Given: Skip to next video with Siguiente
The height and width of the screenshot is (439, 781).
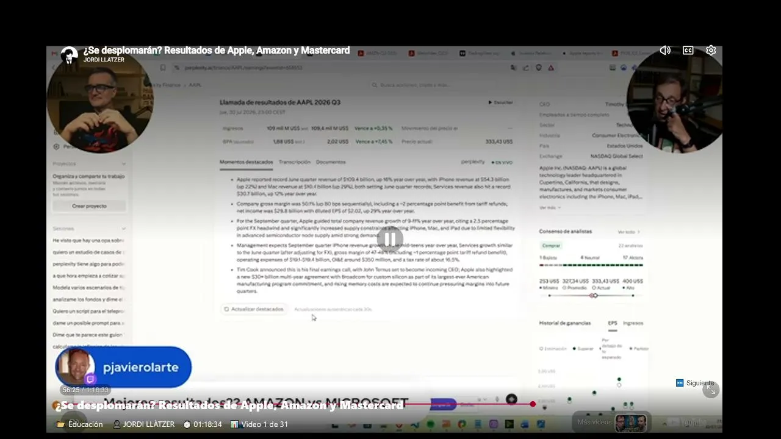Looking at the screenshot, I should 695,383.
